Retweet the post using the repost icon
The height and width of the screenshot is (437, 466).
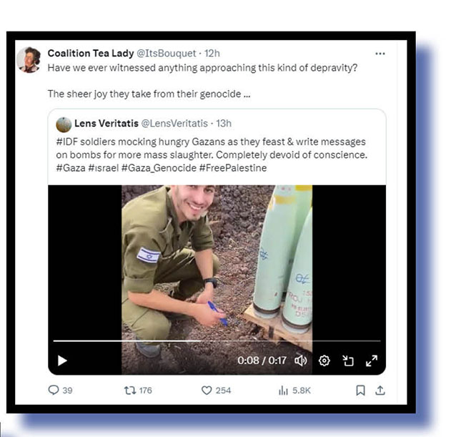[130, 390]
